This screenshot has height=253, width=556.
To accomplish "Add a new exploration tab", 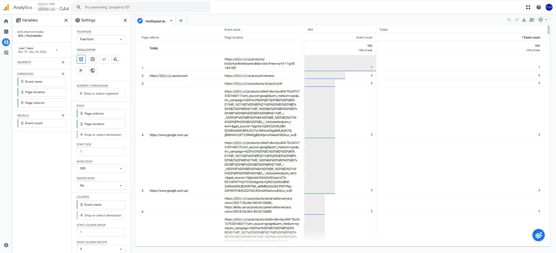I will 181,21.
